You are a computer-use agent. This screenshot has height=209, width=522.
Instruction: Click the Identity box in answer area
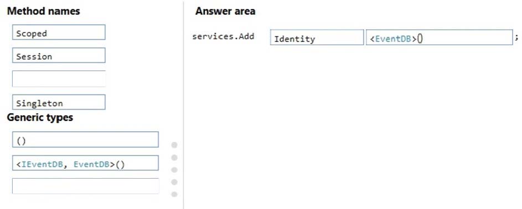(317, 37)
